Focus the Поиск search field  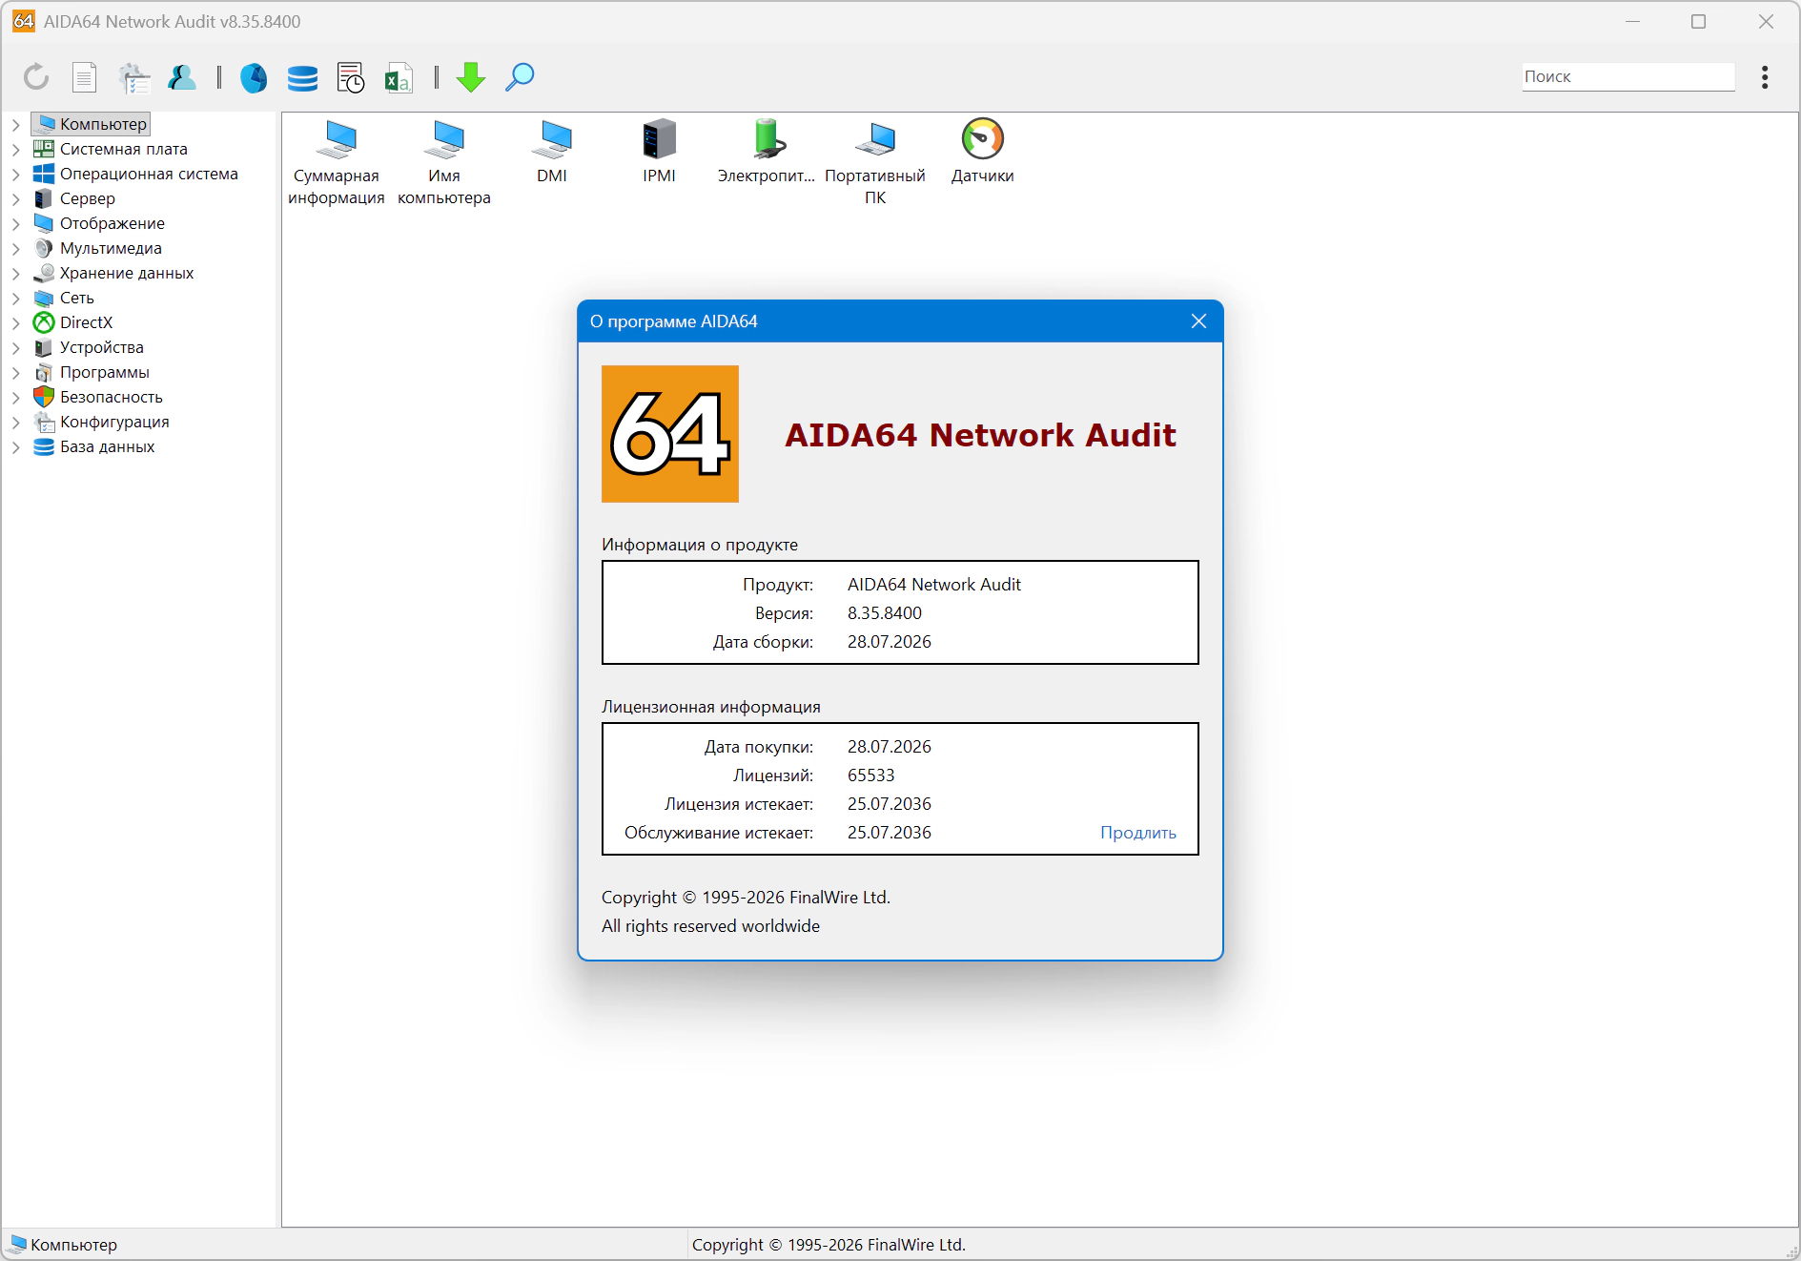pos(1627,76)
